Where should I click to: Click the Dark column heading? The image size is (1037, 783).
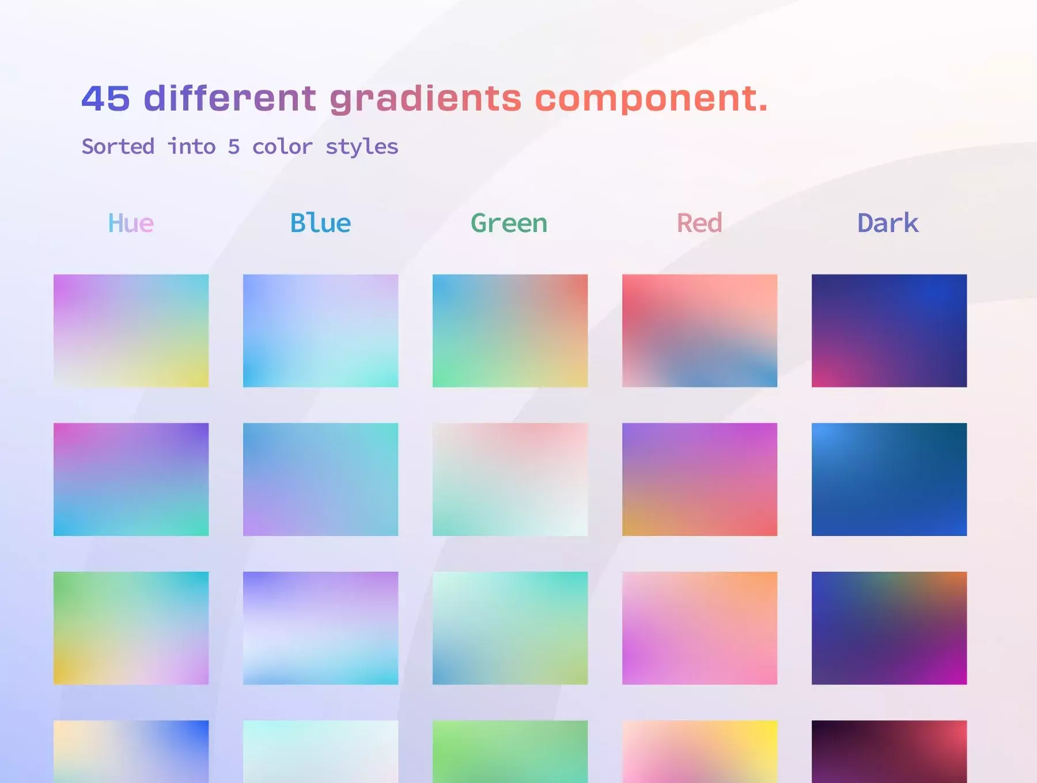(x=888, y=223)
